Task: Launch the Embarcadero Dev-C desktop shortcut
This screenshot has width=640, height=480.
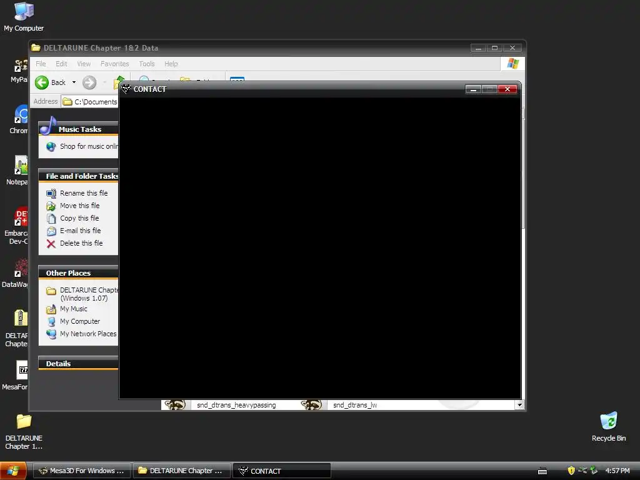Action: coord(21,216)
